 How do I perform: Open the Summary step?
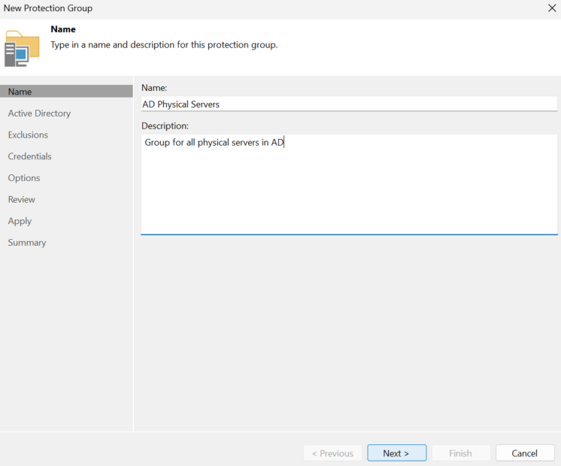click(x=27, y=243)
